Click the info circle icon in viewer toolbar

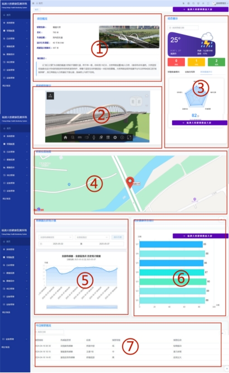(122, 138)
